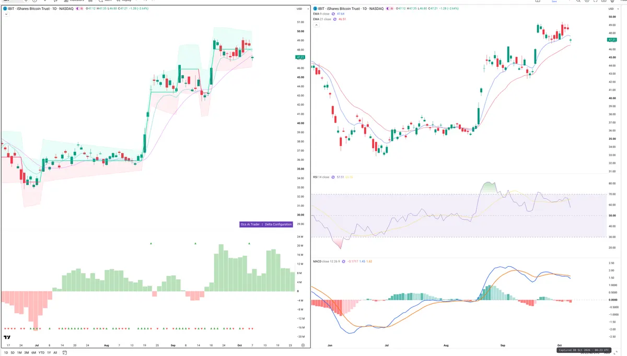
Task: Click IBIT symbol title in left chart
Action: 40,9
